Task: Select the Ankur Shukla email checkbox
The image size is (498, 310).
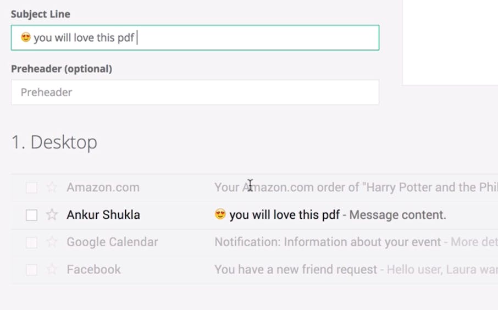Action: pyautogui.click(x=32, y=215)
